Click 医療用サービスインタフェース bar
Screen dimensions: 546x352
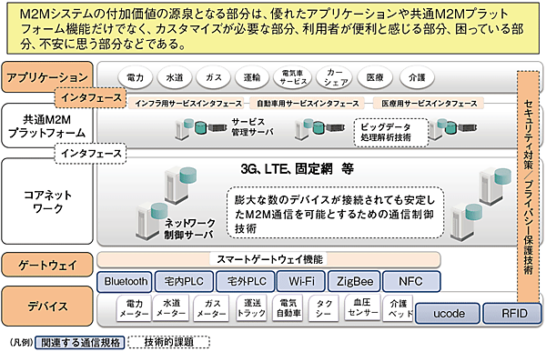point(429,104)
